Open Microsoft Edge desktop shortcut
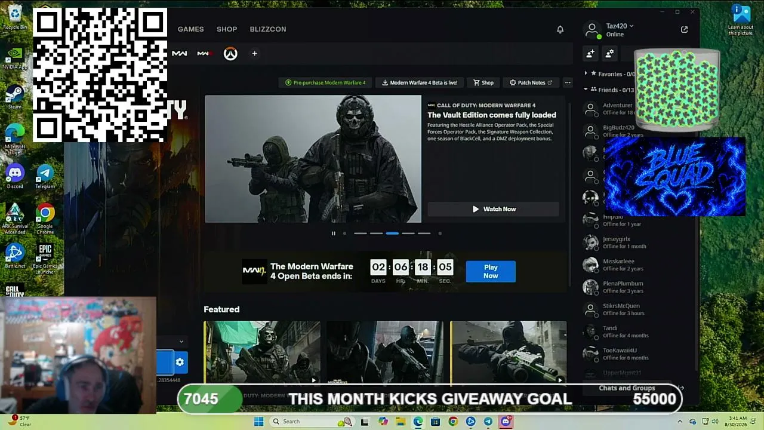Screen dimensions: 764x430 tap(15, 139)
